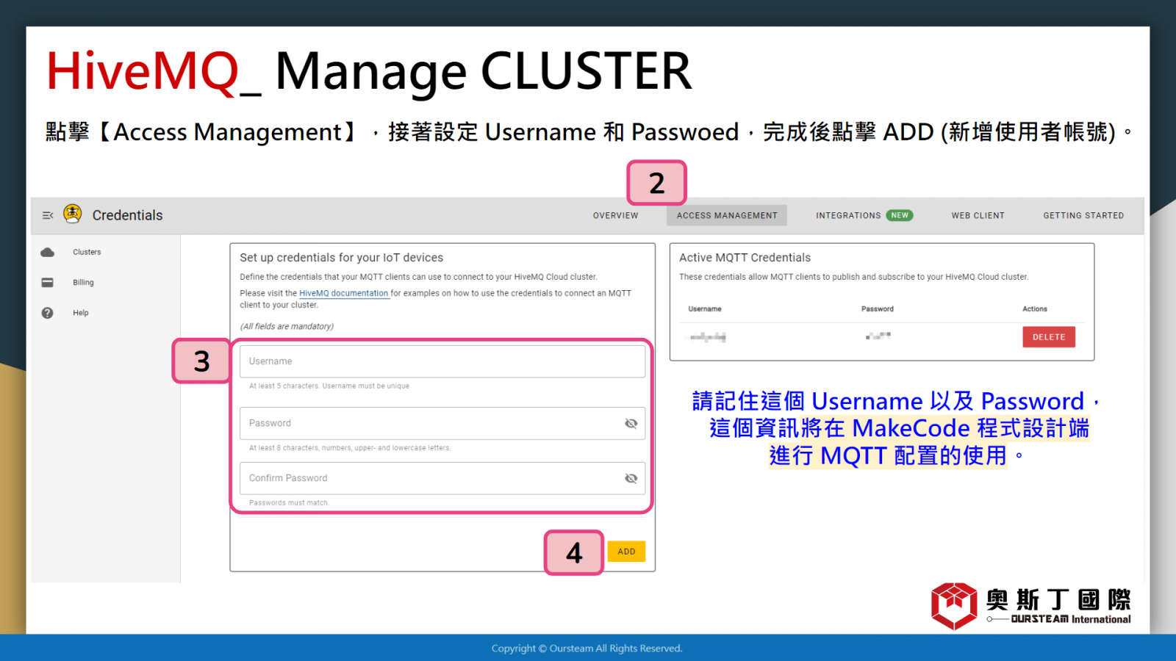Click 'Set up credentials for your IoT devices'
Screen dimensions: 1176x661
click(342, 258)
